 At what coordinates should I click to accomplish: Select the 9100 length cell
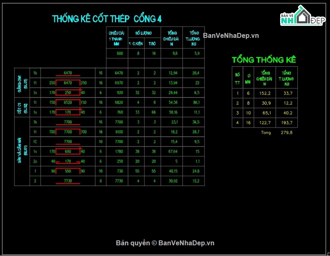click(119, 132)
